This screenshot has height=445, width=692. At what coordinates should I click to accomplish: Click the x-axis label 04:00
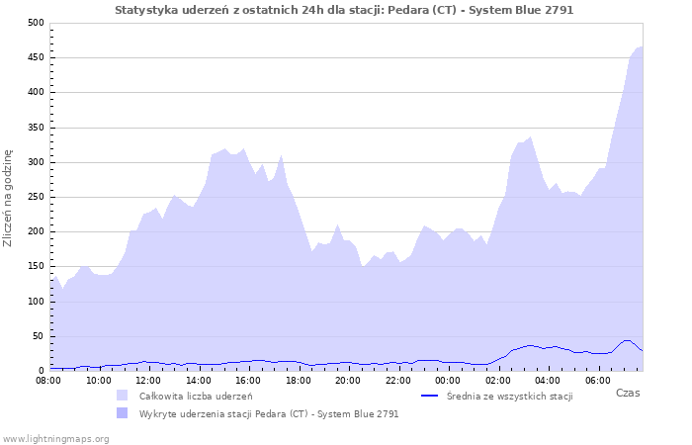pos(548,381)
